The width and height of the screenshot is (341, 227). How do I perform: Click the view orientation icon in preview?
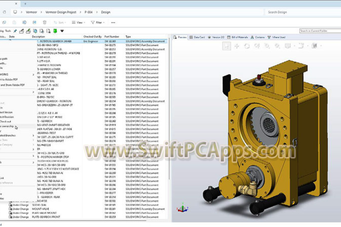click(301, 46)
